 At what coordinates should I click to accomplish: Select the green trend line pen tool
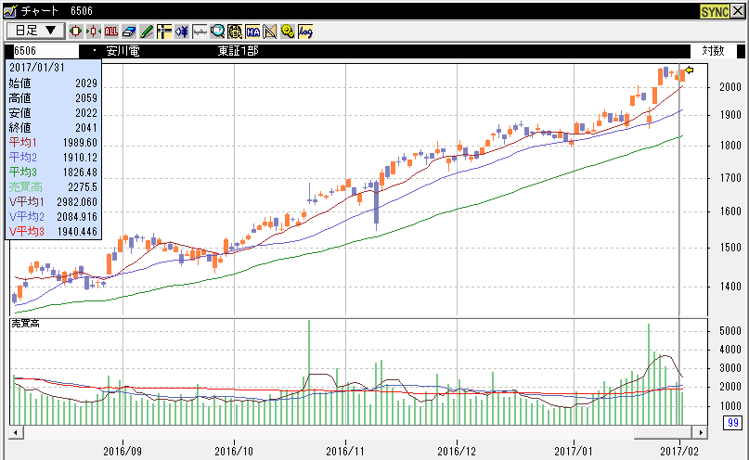(147, 31)
